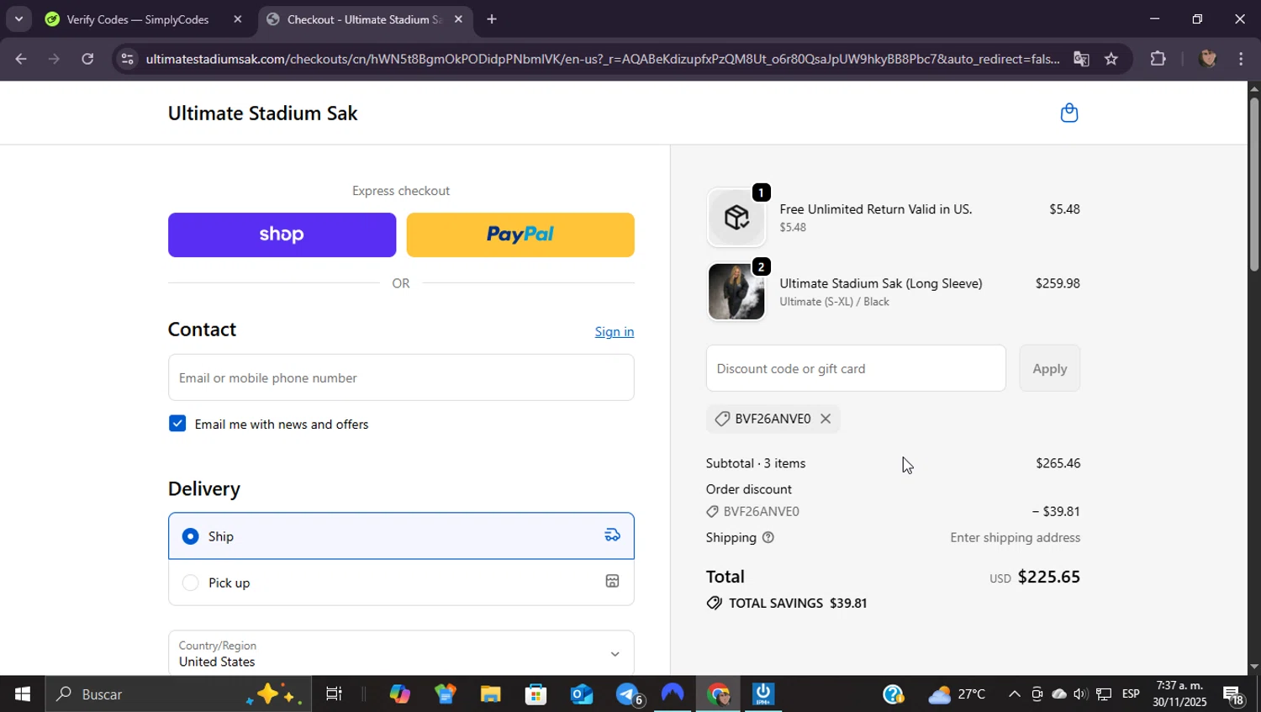Open the translate page icon
This screenshot has width=1261, height=712.
pos(1081,59)
